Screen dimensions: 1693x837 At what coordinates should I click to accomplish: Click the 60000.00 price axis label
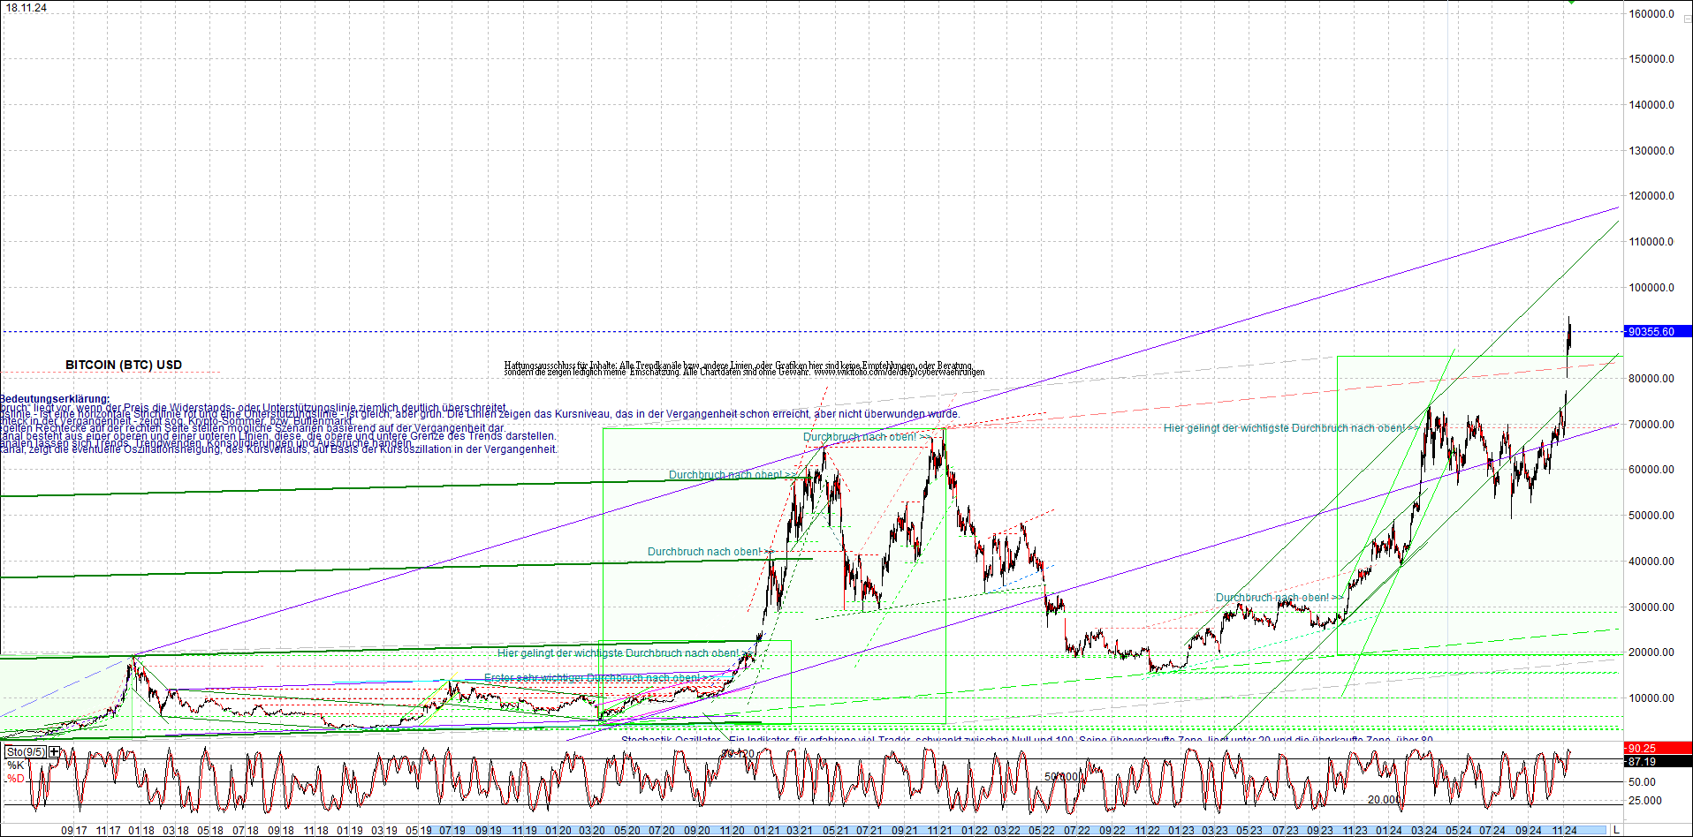tap(1651, 470)
